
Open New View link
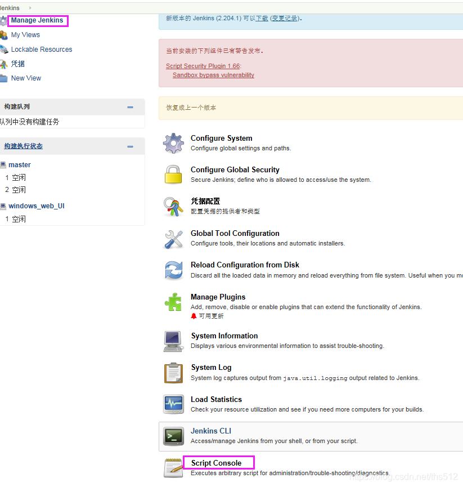26,78
